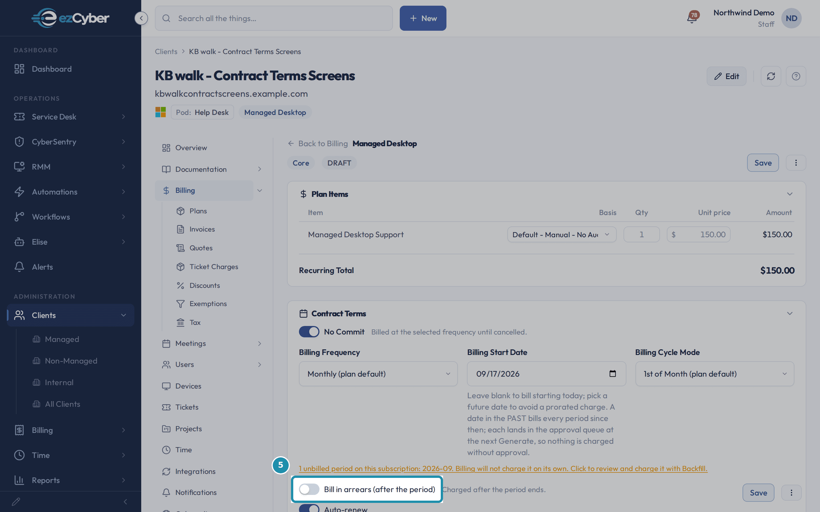Open more options beside bottom Save
Screen dimensions: 820x512
click(x=792, y=493)
